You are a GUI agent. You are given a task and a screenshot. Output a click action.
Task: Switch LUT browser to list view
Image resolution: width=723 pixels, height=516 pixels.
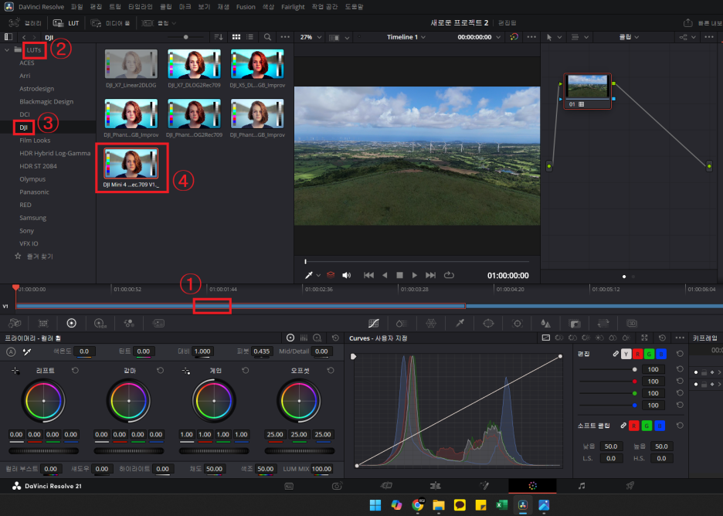250,37
